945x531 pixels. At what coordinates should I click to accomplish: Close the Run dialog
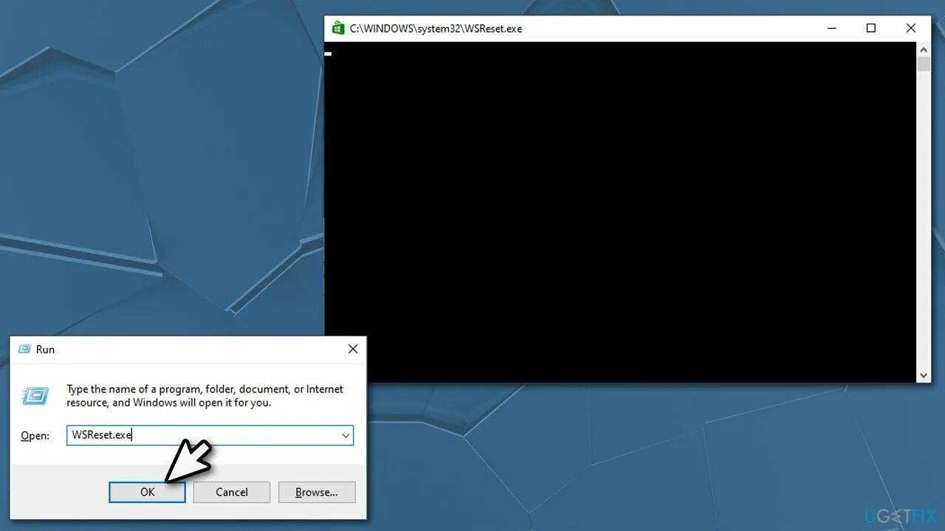[x=353, y=349]
